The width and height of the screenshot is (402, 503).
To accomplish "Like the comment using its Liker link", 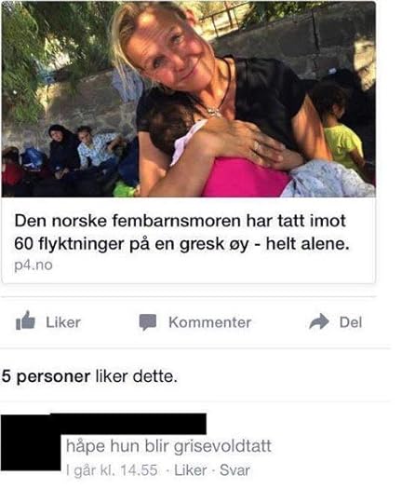I will click(x=191, y=470).
